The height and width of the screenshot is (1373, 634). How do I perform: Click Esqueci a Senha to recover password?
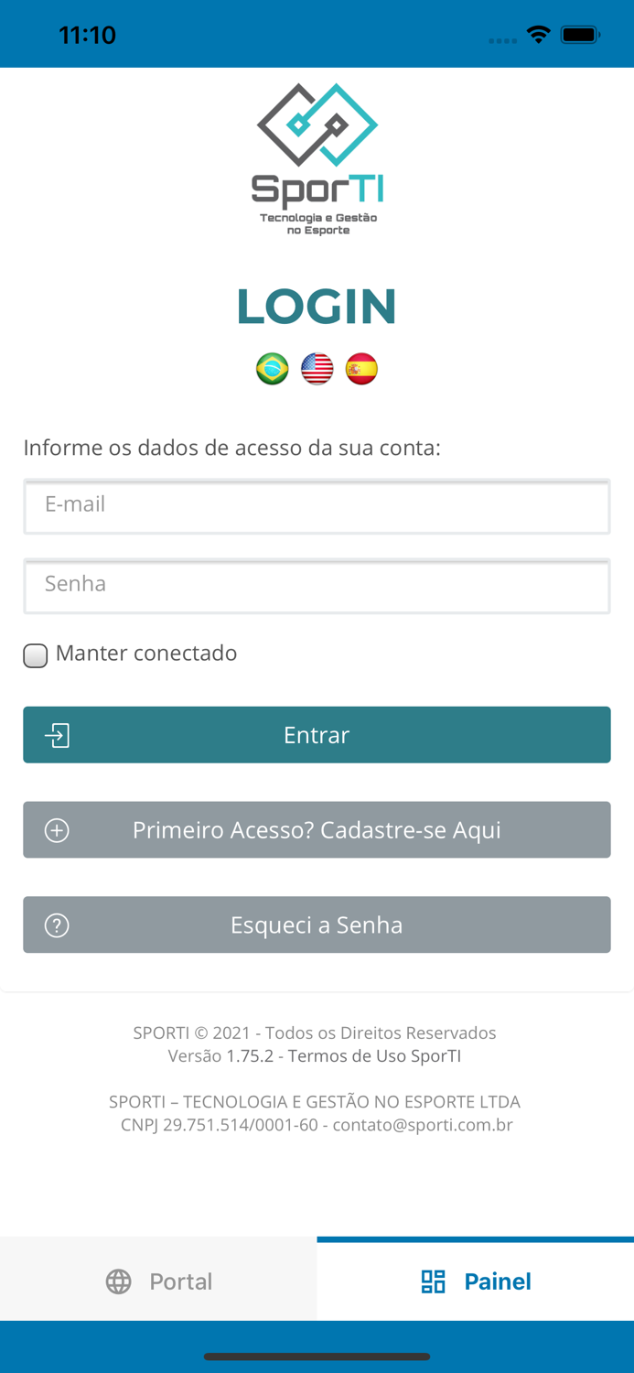pyautogui.click(x=317, y=924)
